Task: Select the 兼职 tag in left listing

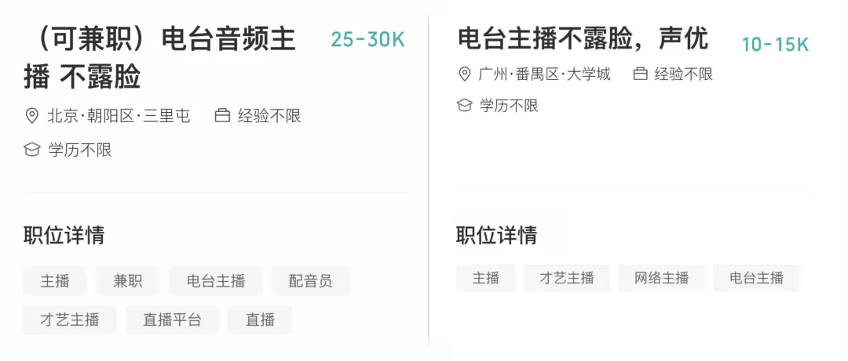Action: pyautogui.click(x=128, y=281)
